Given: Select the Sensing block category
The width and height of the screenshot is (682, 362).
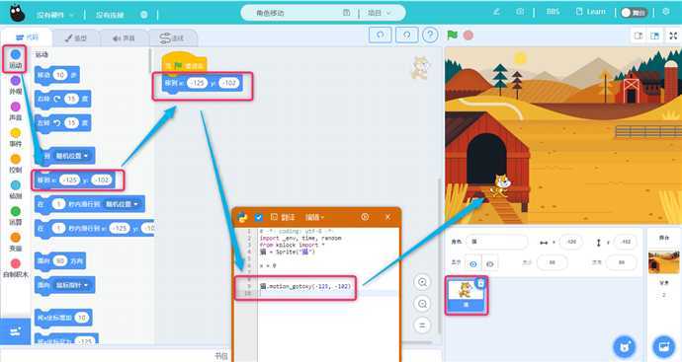Looking at the screenshot, I should pyautogui.click(x=15, y=189).
